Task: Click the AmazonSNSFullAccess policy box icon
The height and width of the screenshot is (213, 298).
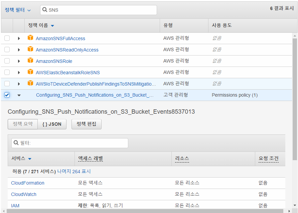Action: coord(30,38)
